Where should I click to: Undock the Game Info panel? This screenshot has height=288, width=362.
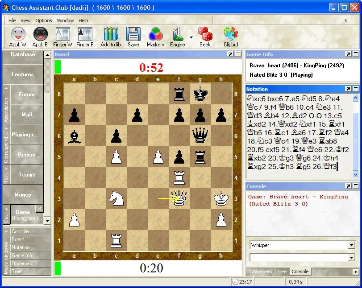(x=348, y=54)
